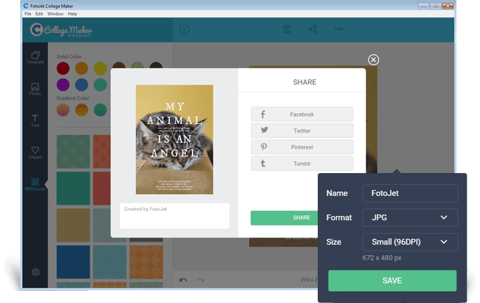The image size is (480, 303).
Task: Click the redo arrow
Action: click(201, 279)
